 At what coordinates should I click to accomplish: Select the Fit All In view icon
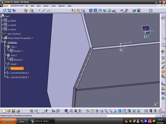(92, 111)
